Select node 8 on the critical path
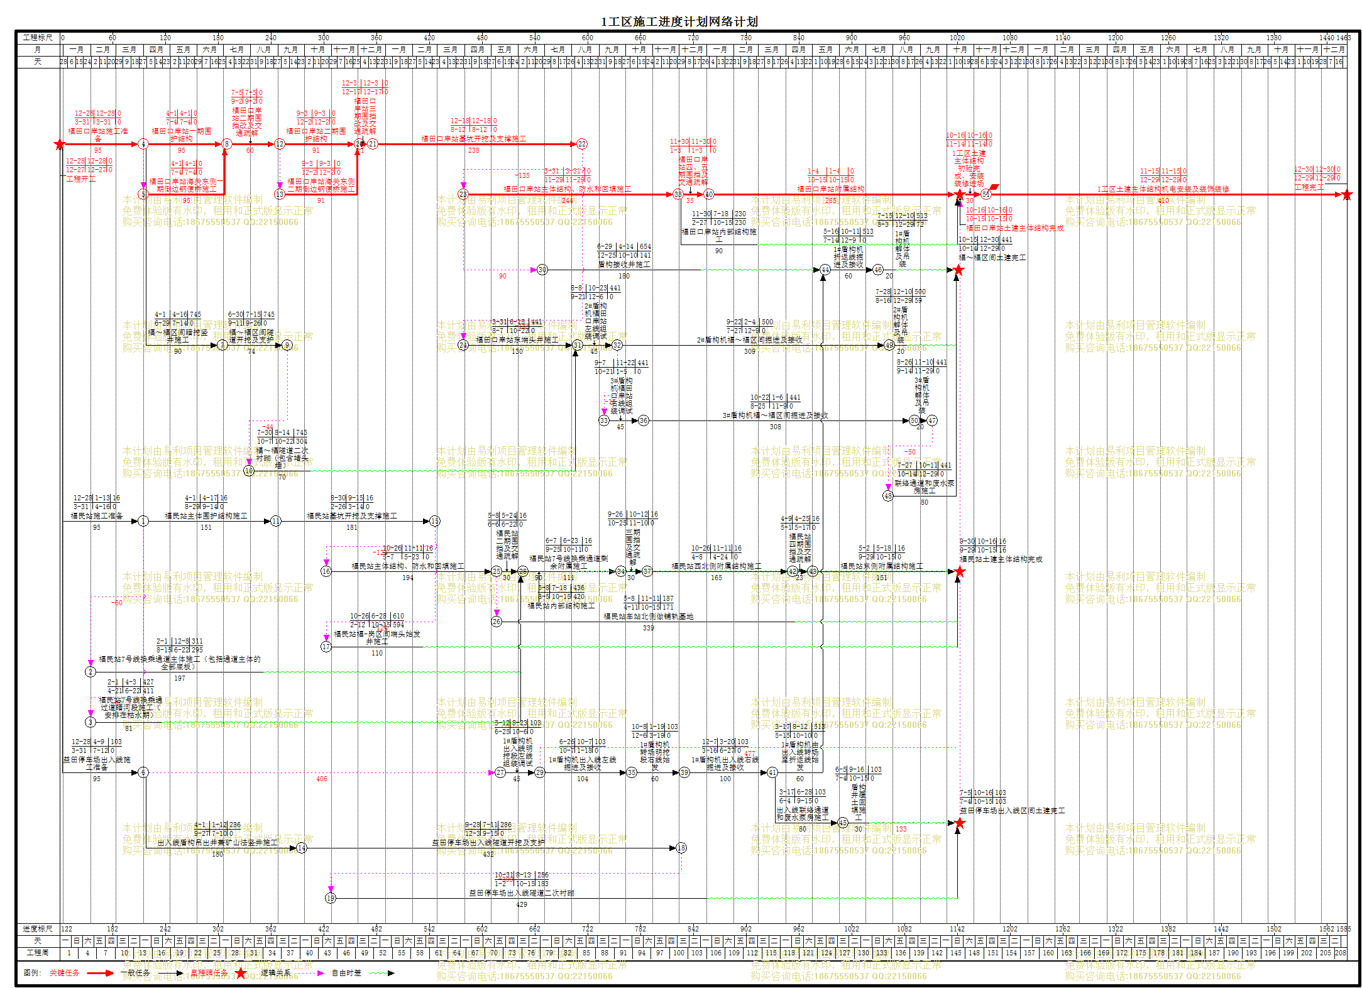 [226, 145]
